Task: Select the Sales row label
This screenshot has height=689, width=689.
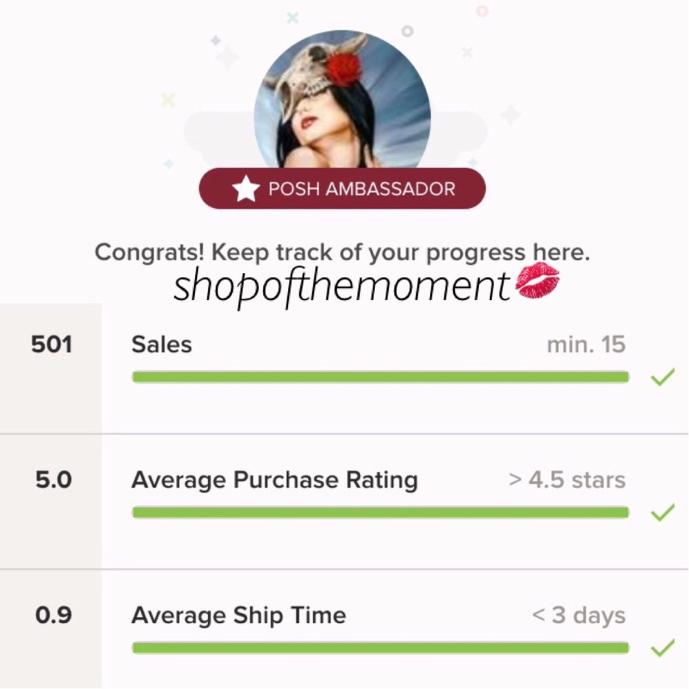Action: click(x=161, y=344)
